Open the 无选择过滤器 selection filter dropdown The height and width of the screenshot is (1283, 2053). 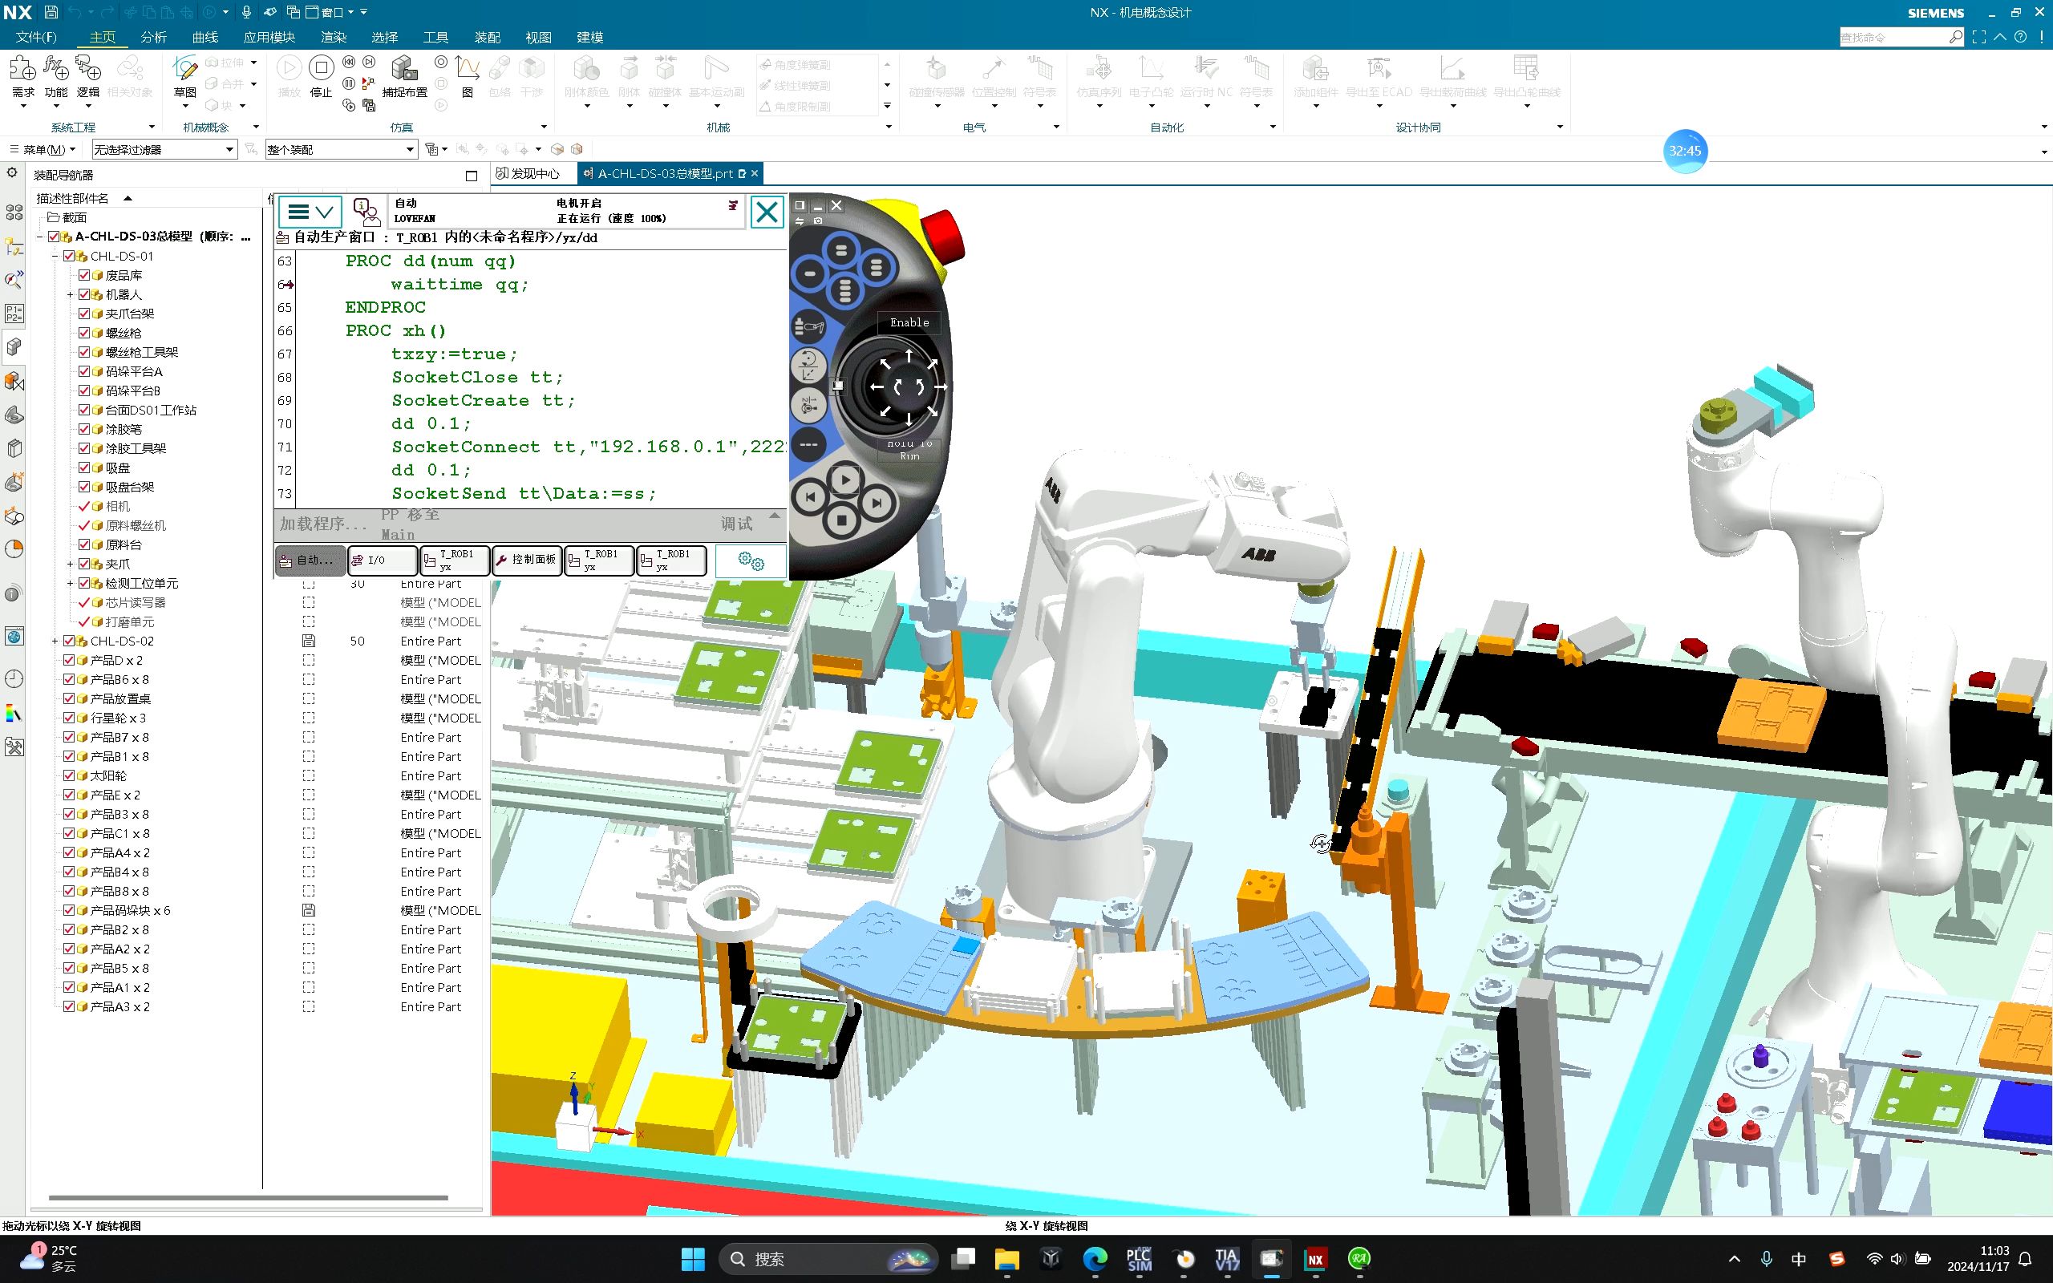point(164,149)
